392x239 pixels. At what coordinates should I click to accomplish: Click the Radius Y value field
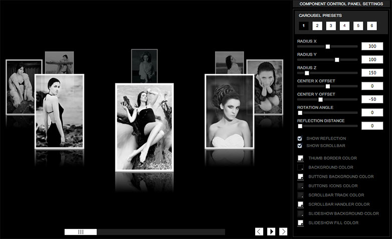tap(372, 59)
